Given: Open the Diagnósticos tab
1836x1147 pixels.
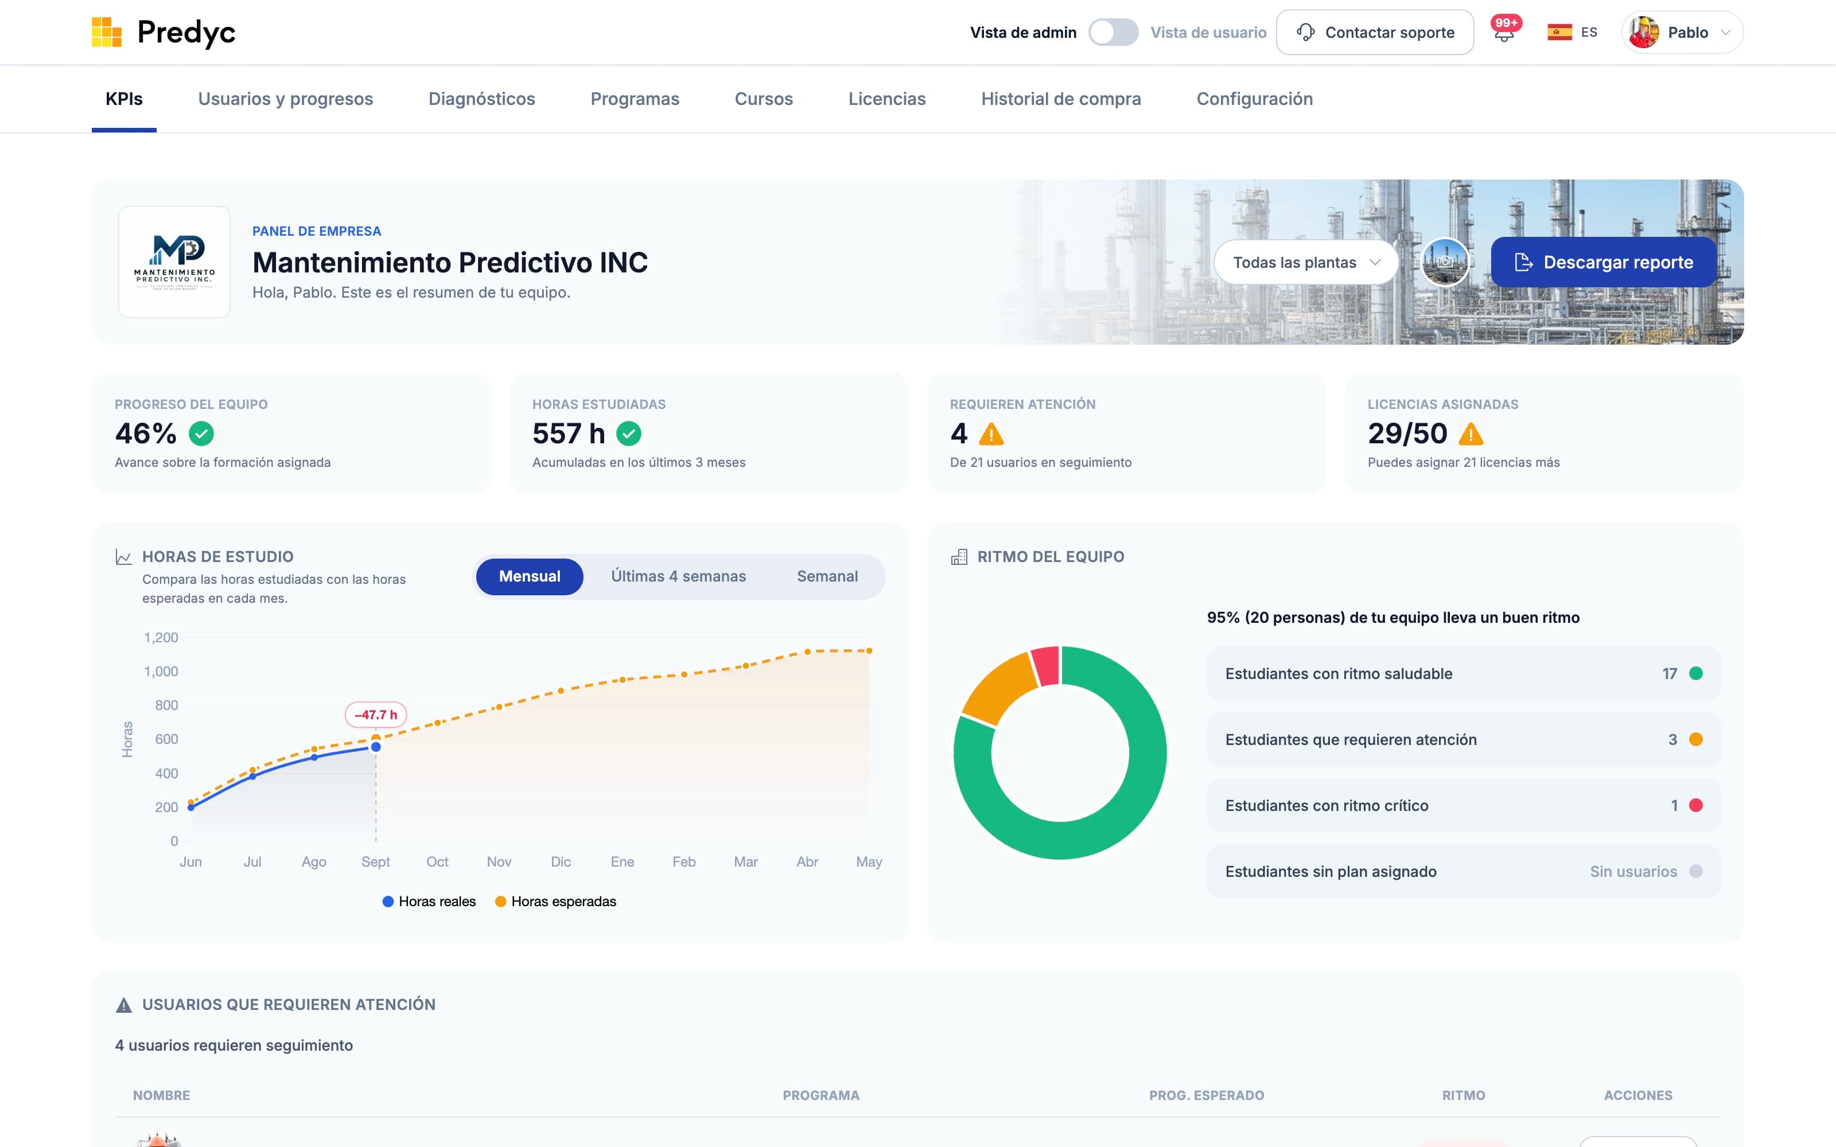Looking at the screenshot, I should tap(482, 99).
